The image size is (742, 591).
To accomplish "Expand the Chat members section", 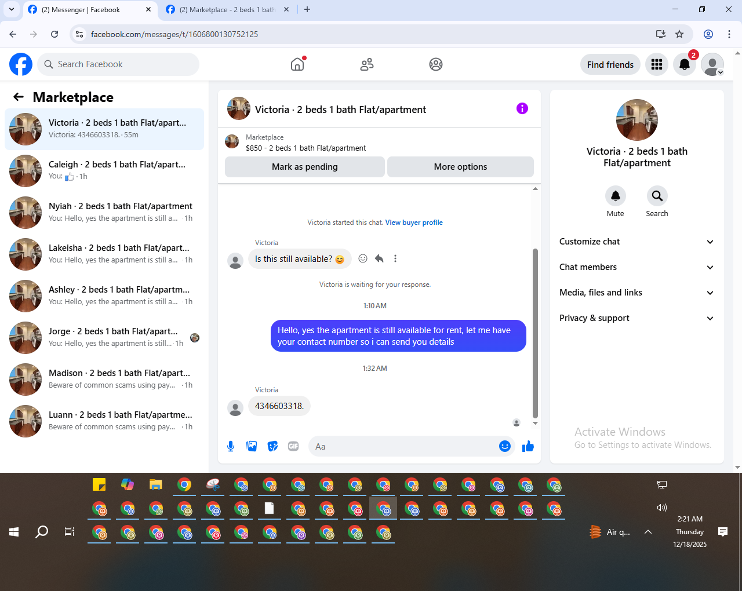I will [636, 267].
